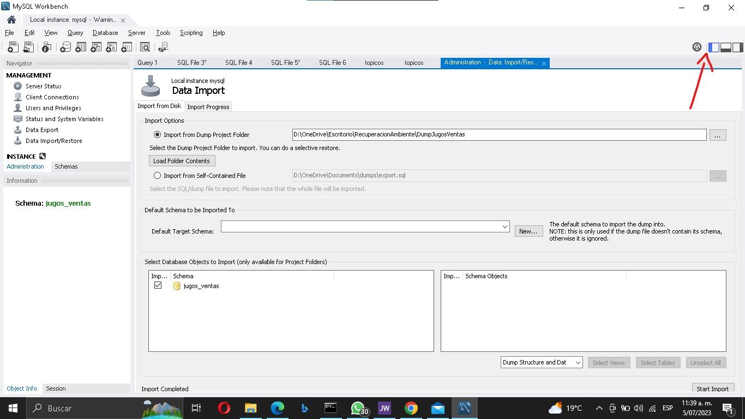Click the Instance wrench icon
This screenshot has height=419, width=745.
(x=43, y=156)
